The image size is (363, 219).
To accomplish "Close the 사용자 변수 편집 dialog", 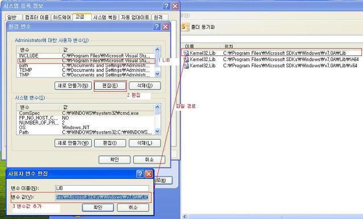I will pos(149,174).
